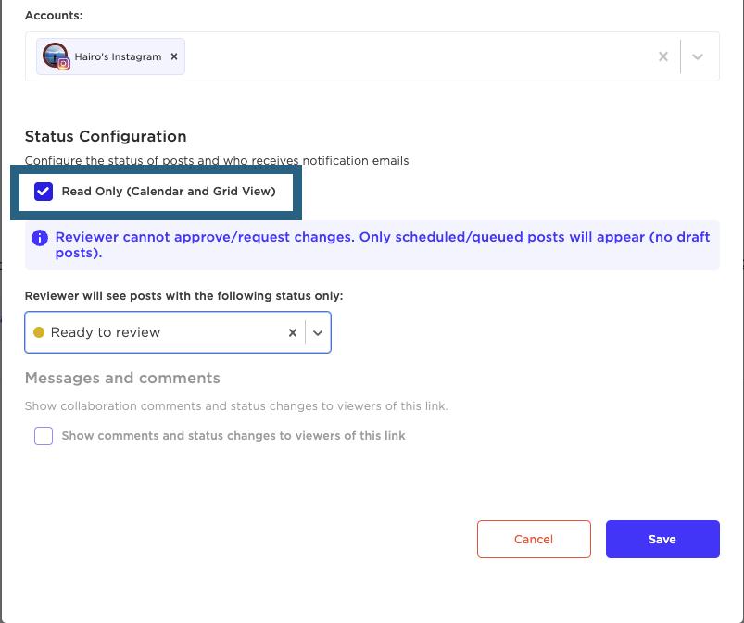Remove Hairo's Instagram account chip

pyautogui.click(x=174, y=56)
